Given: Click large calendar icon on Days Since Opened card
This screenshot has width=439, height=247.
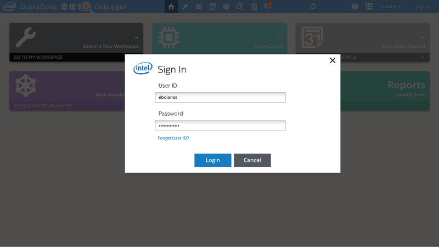Looking at the screenshot, I should pyautogui.click(x=312, y=37).
